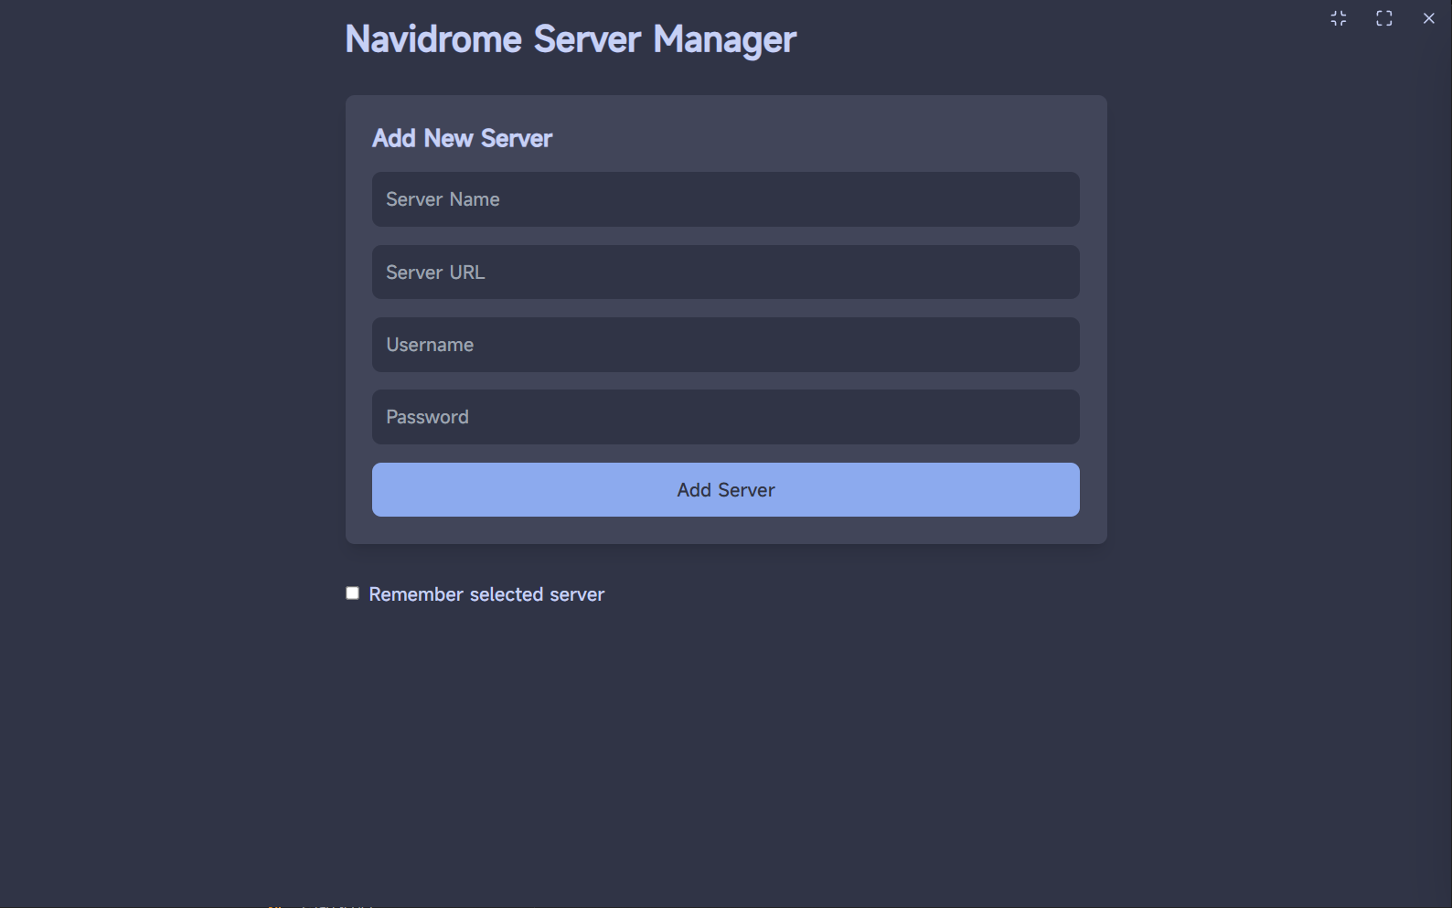Select the Username text box
This screenshot has height=908, width=1452.
point(725,345)
